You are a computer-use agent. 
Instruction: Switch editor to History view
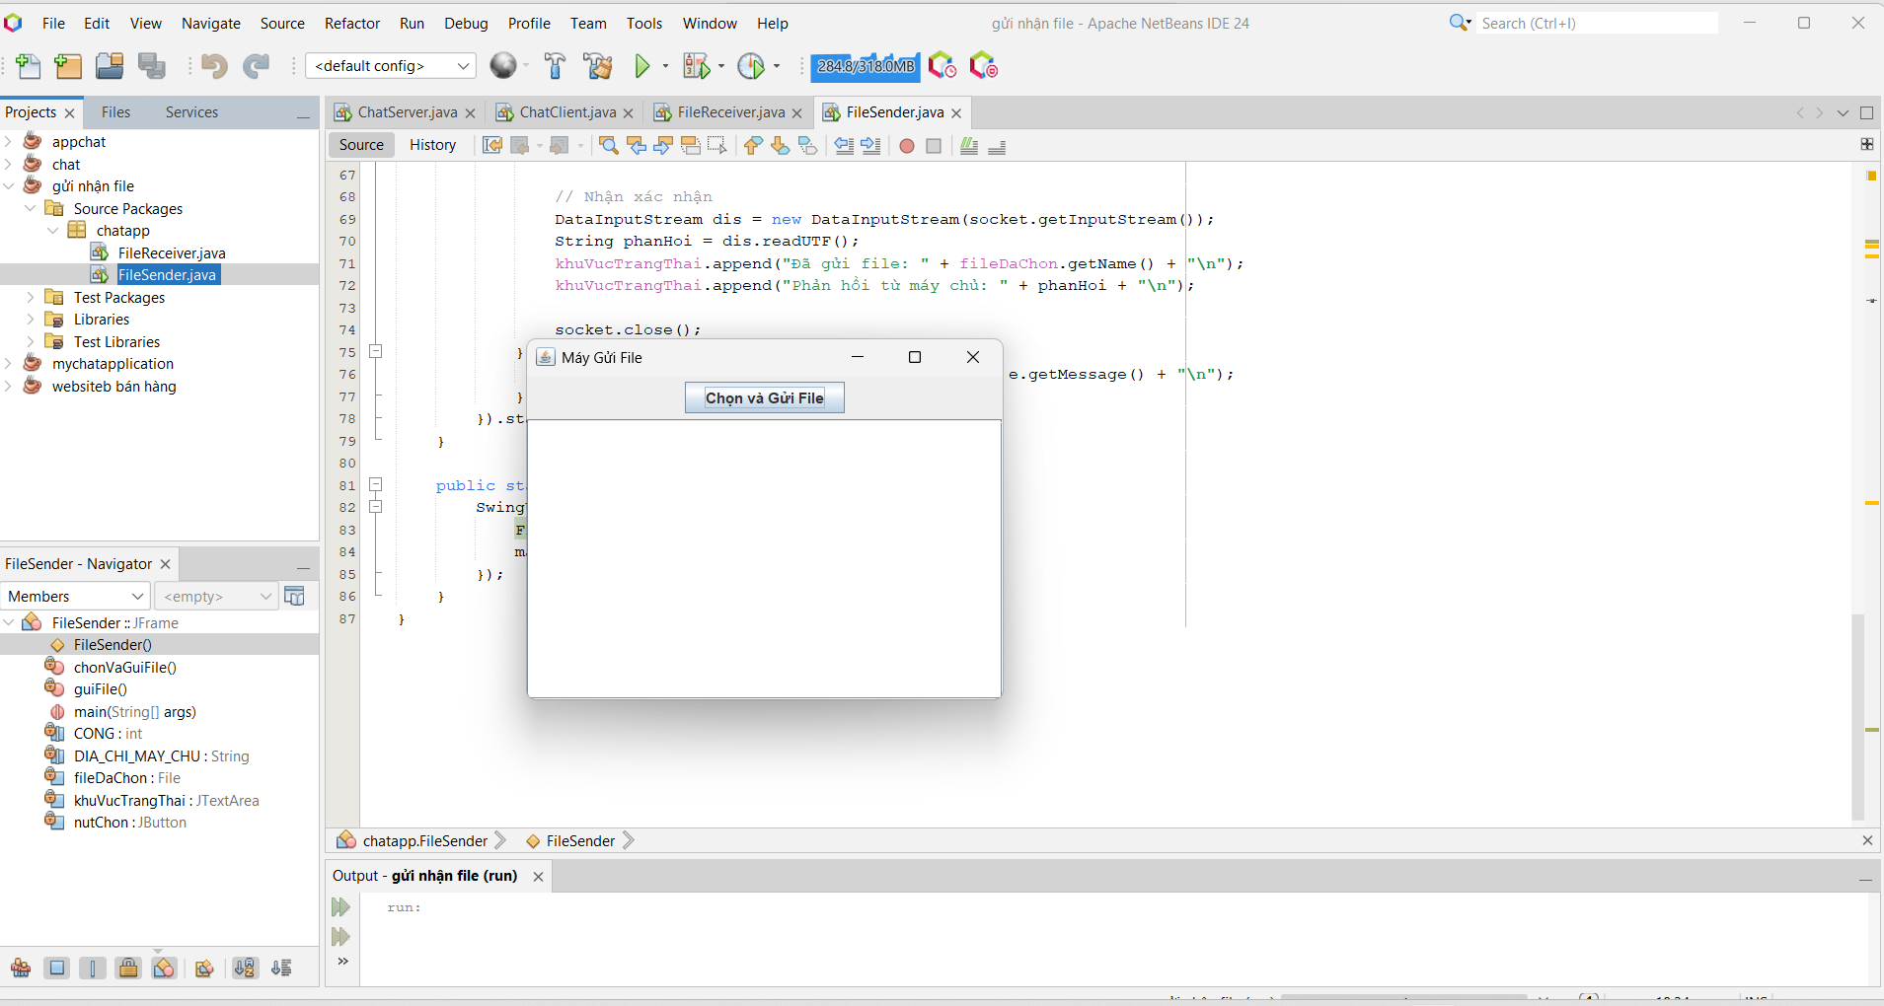(x=432, y=145)
